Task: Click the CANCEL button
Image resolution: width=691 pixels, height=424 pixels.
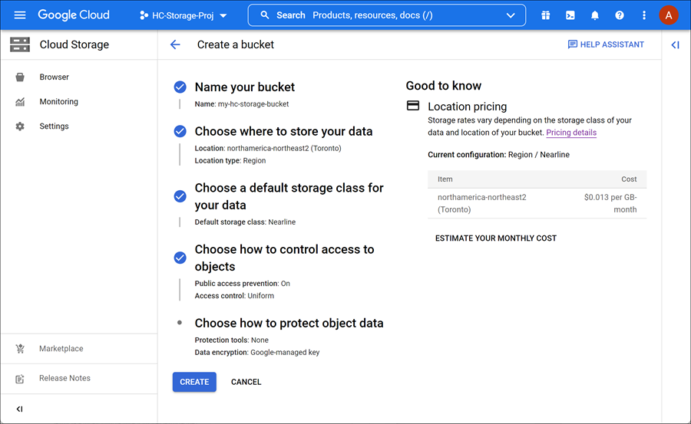Action: coord(246,382)
